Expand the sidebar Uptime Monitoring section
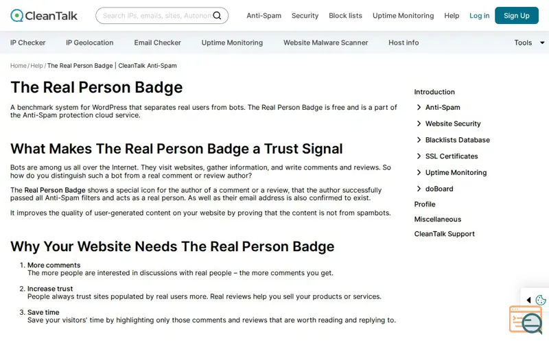This screenshot has height=343, width=549. (x=452, y=173)
